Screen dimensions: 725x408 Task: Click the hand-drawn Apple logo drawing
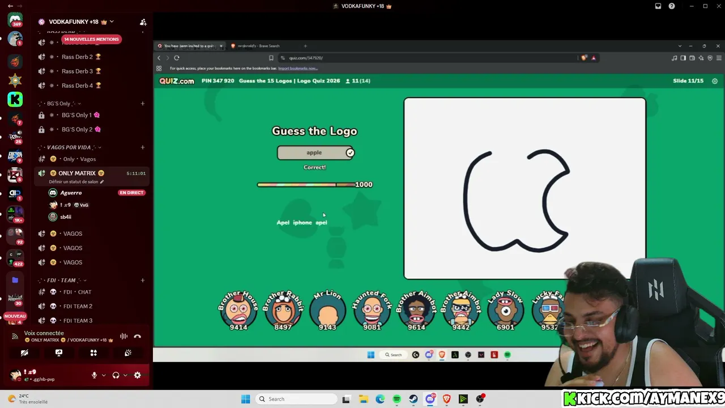(517, 200)
